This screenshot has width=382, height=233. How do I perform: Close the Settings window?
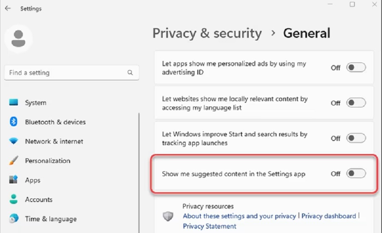click(374, 4)
